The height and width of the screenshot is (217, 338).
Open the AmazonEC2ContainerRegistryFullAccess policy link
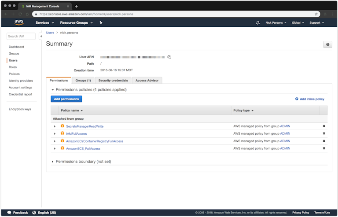(95, 141)
